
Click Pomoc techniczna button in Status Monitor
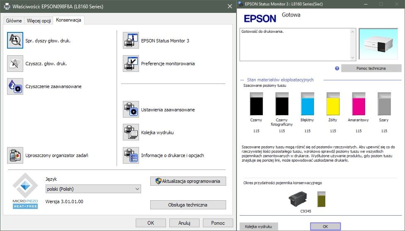click(371, 68)
